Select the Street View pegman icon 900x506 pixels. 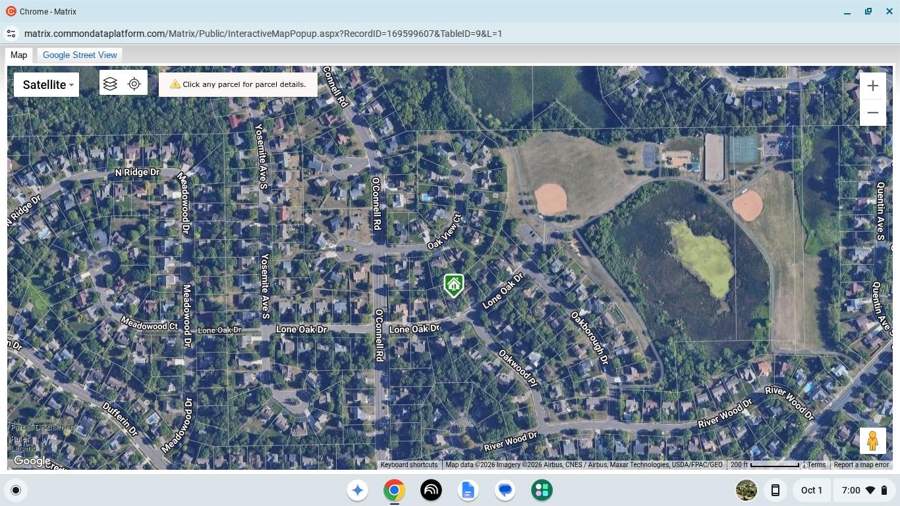click(x=873, y=441)
